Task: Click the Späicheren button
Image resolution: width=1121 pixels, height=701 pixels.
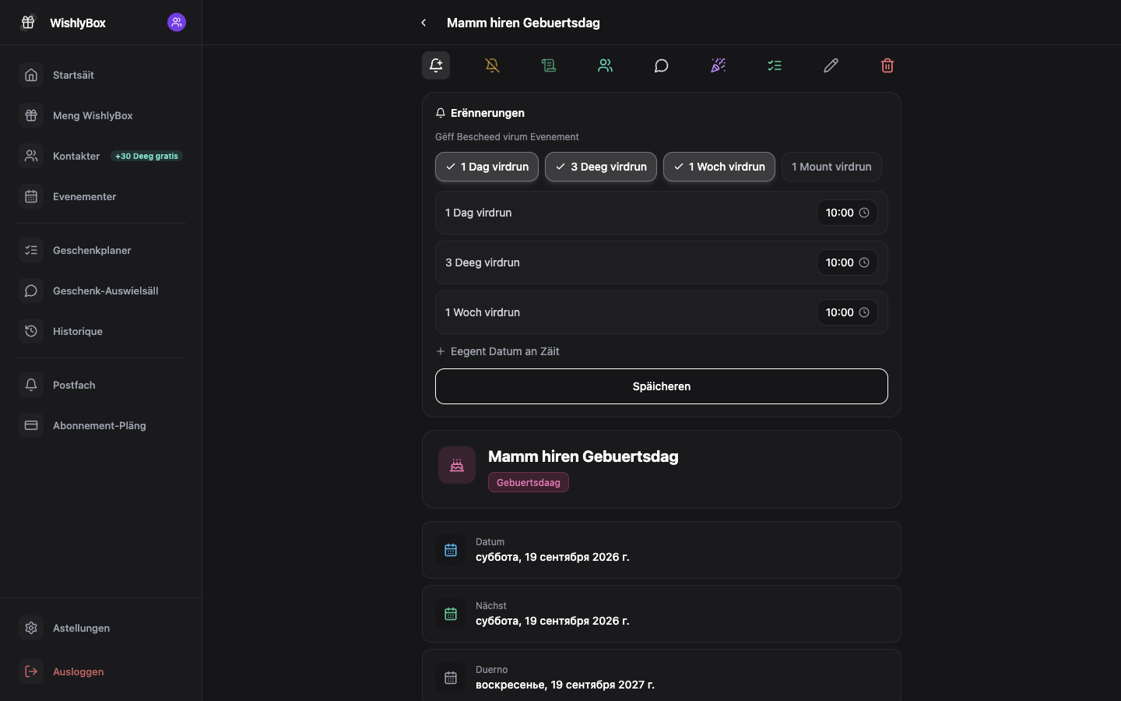Action: pos(662,386)
